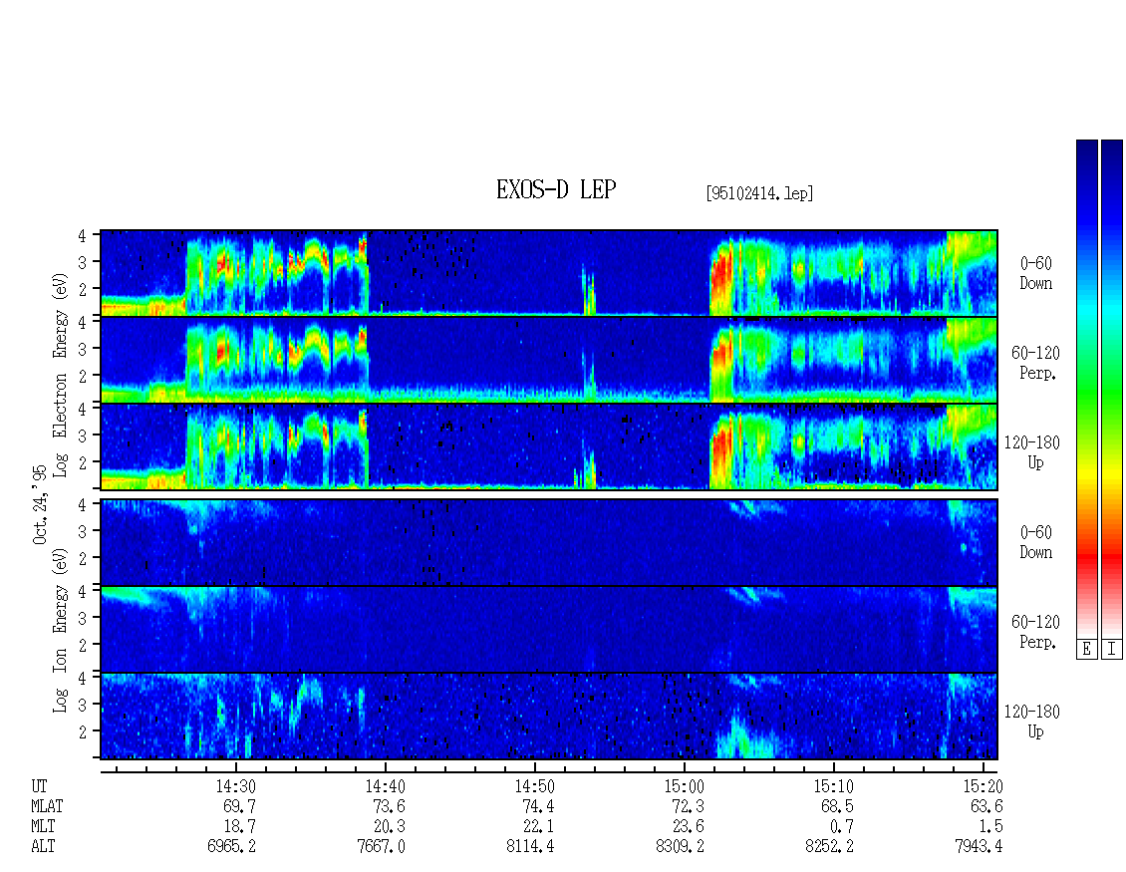This screenshot has height=872, width=1126.
Task: Click the 15:20 time tick label
Action: pos(983,786)
